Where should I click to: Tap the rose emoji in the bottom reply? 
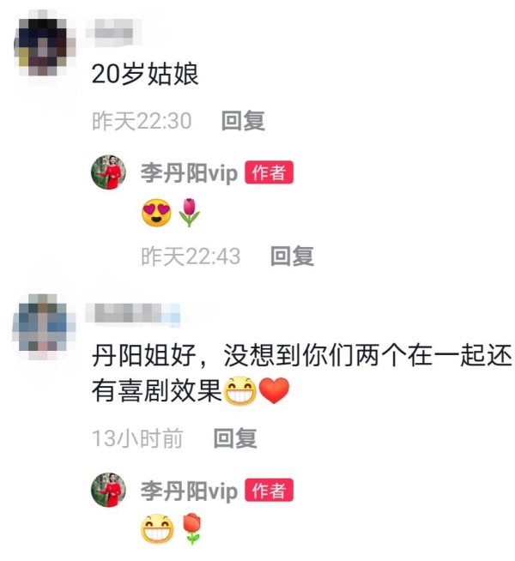tap(192, 528)
